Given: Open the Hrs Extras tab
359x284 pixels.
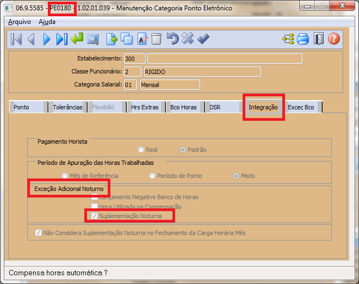Looking at the screenshot, I should (146, 107).
